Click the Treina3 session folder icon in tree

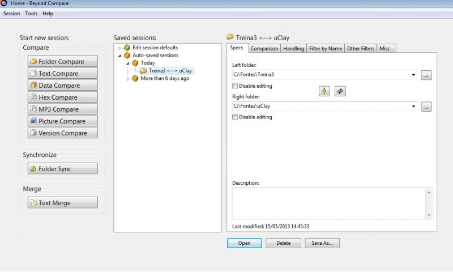[x=143, y=70]
